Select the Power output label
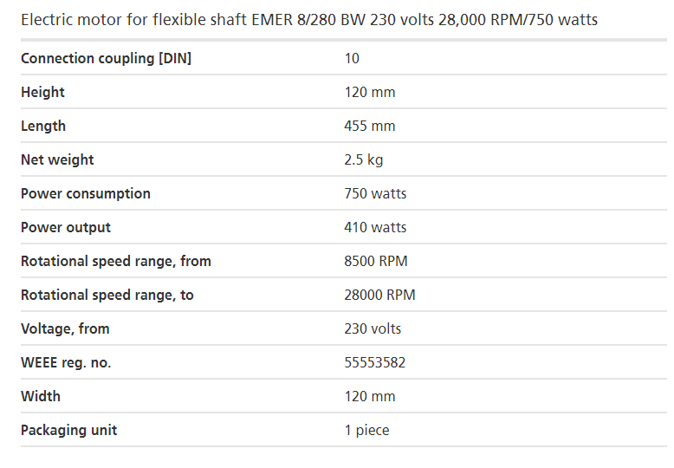 66,228
